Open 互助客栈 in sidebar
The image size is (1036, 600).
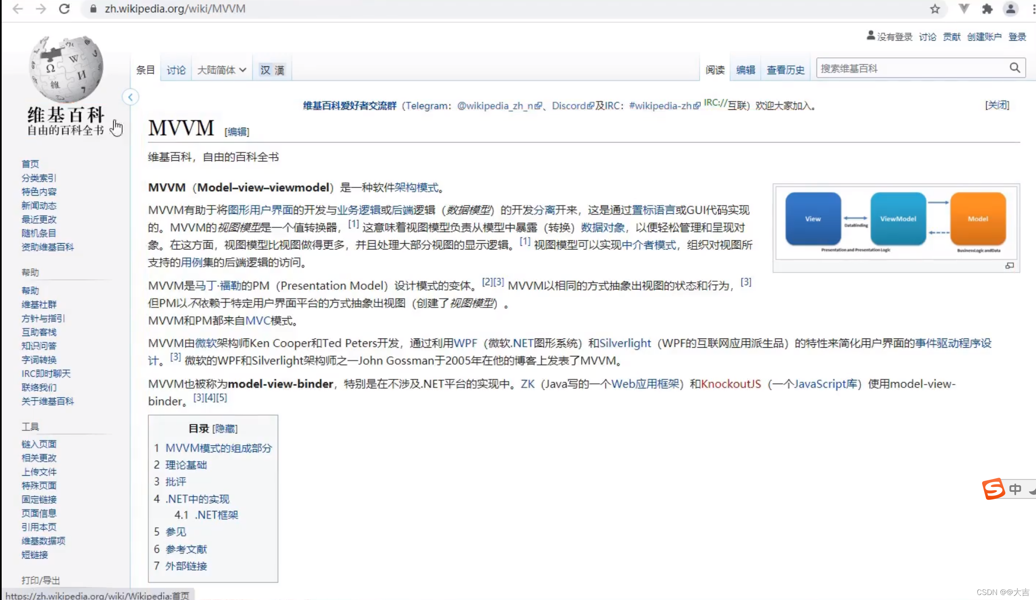coord(39,332)
